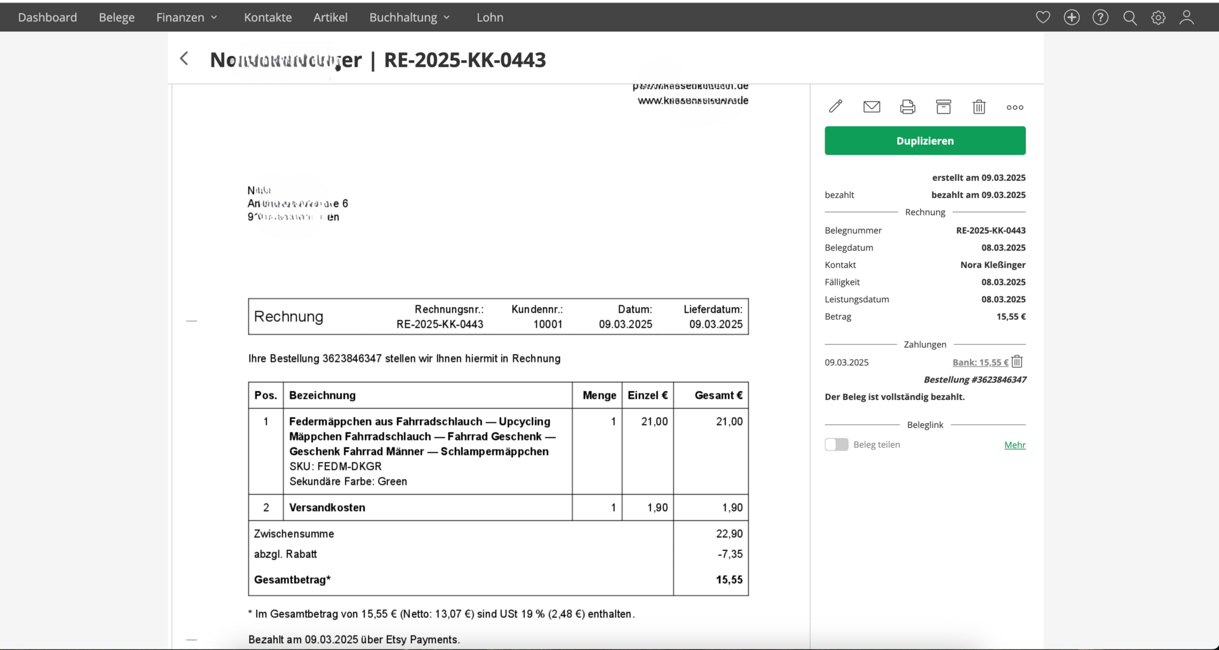The height and width of the screenshot is (650, 1219).
Task: Expand the Finanzen dropdown menu
Action: 187,17
